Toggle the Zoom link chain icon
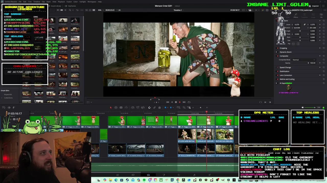327x183 pixels. (x=305, y=24)
